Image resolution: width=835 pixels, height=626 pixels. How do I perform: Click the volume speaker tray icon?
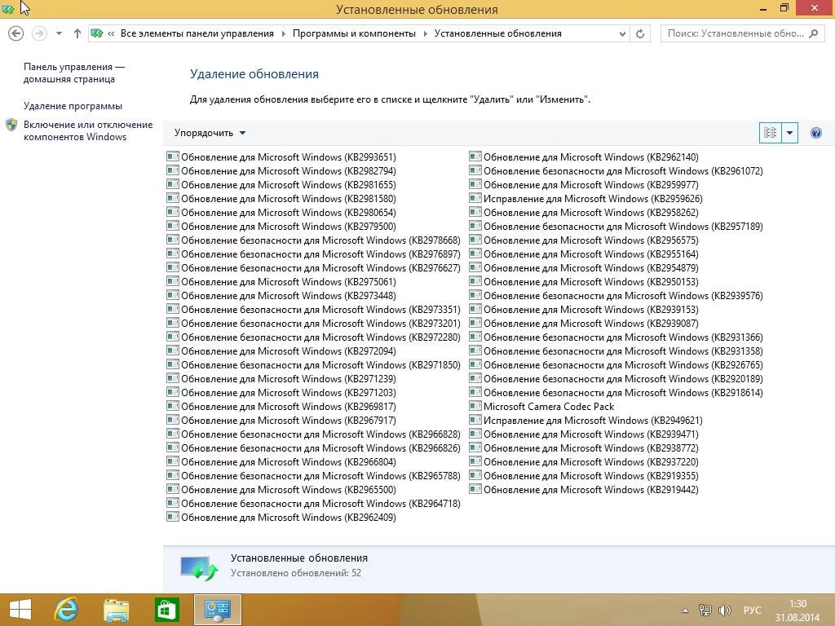724,610
